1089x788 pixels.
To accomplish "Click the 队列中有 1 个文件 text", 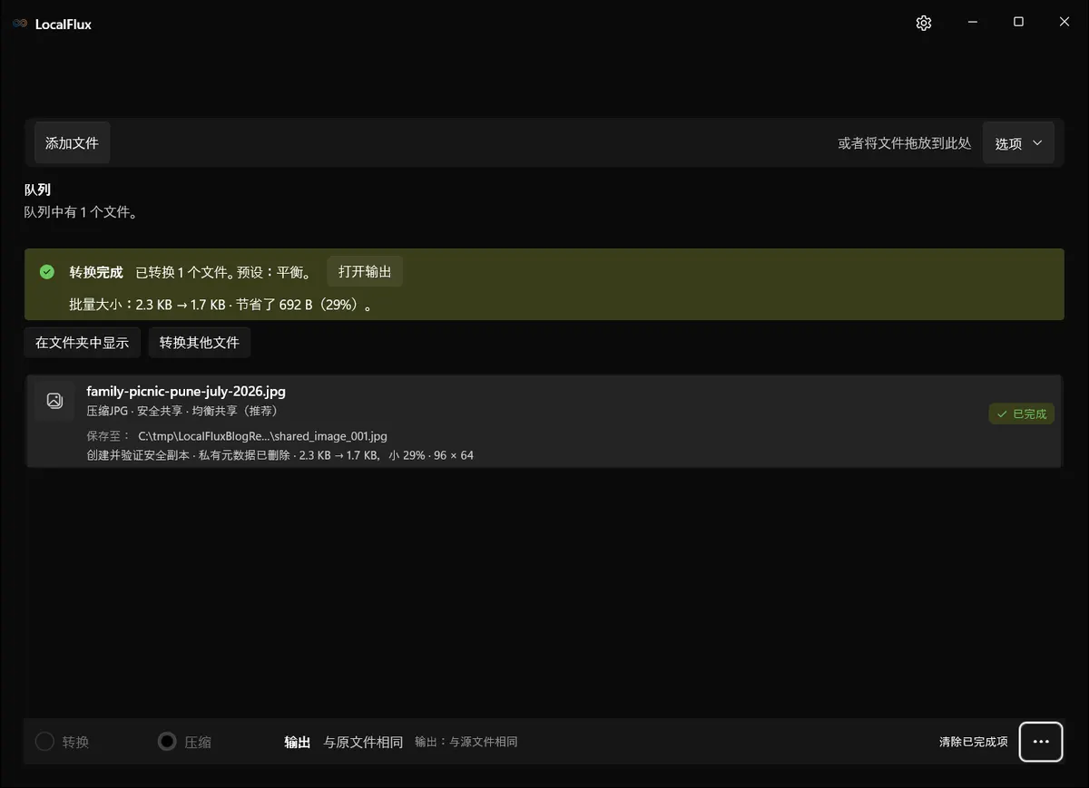I will (x=81, y=212).
